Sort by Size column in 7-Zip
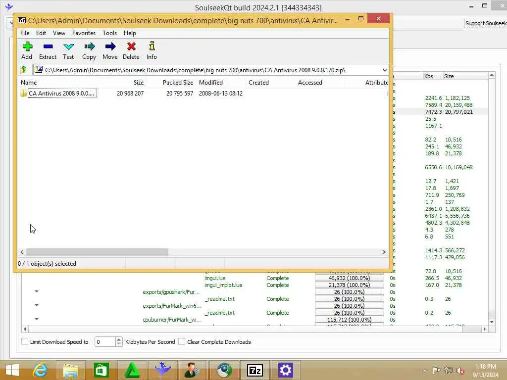Viewport: 507px width, 380px height. (x=139, y=83)
